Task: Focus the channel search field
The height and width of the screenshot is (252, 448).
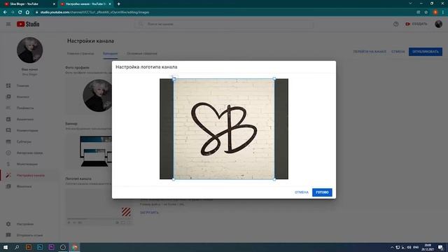Action: click(224, 24)
